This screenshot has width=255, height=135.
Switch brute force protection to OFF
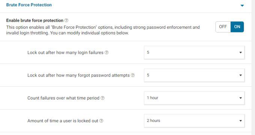pyautogui.click(x=223, y=27)
